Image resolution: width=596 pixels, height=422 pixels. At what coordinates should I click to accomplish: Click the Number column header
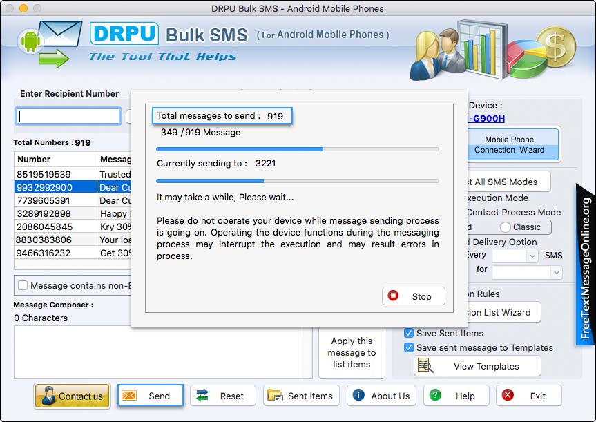click(55, 160)
